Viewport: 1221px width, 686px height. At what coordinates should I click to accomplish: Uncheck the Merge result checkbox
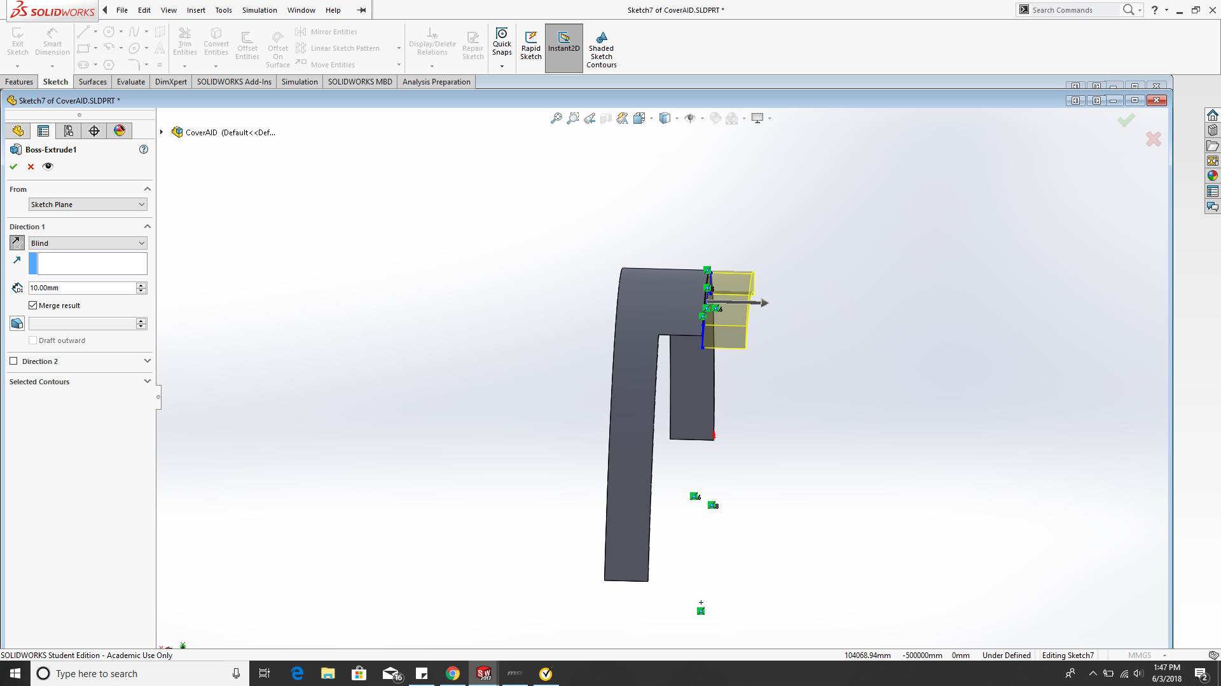pyautogui.click(x=33, y=306)
